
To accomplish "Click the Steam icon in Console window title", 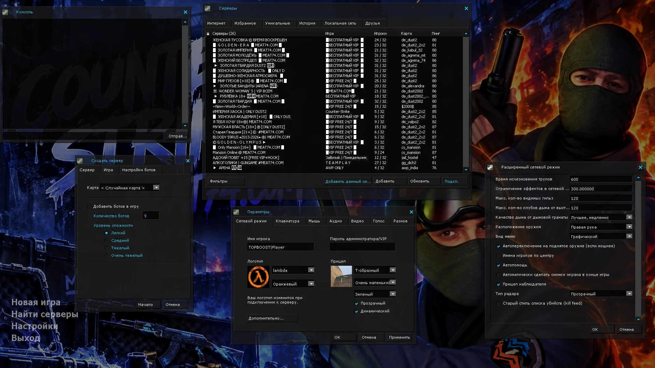I will tap(5, 12).
